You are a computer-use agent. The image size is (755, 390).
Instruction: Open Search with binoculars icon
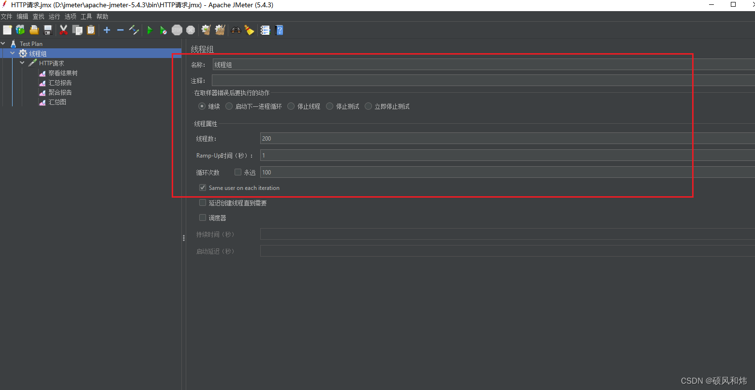[x=236, y=30]
